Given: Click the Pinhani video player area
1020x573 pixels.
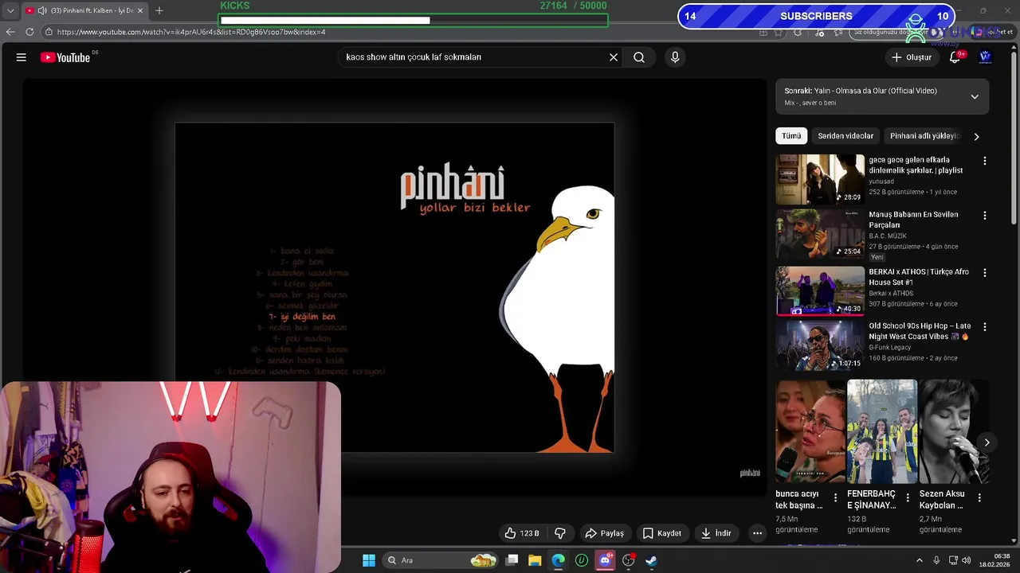Looking at the screenshot, I should tap(394, 287).
